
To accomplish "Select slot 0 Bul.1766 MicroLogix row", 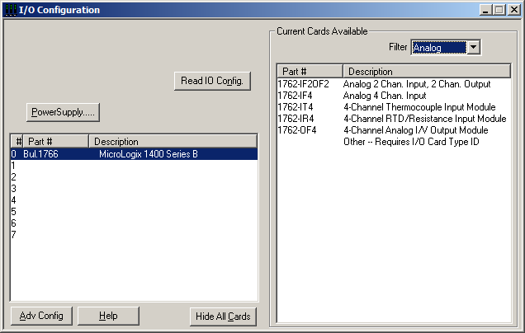I will coord(134,154).
